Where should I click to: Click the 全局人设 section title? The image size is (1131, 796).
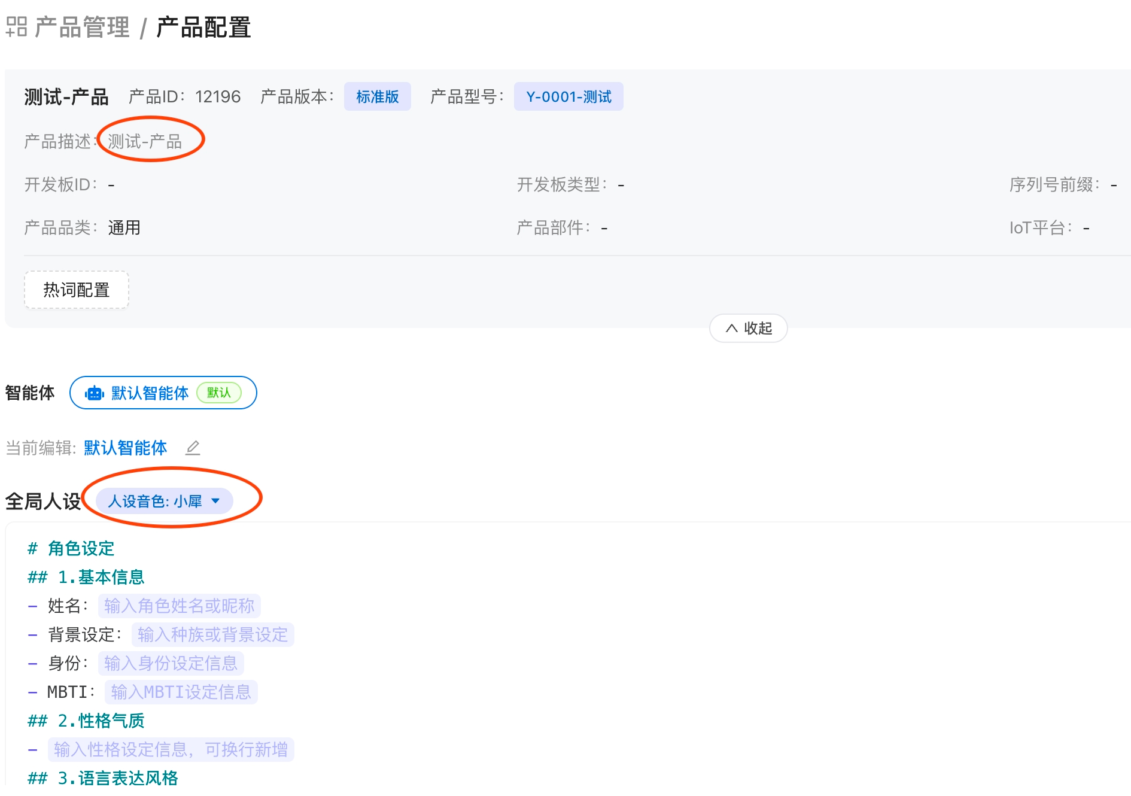point(43,501)
